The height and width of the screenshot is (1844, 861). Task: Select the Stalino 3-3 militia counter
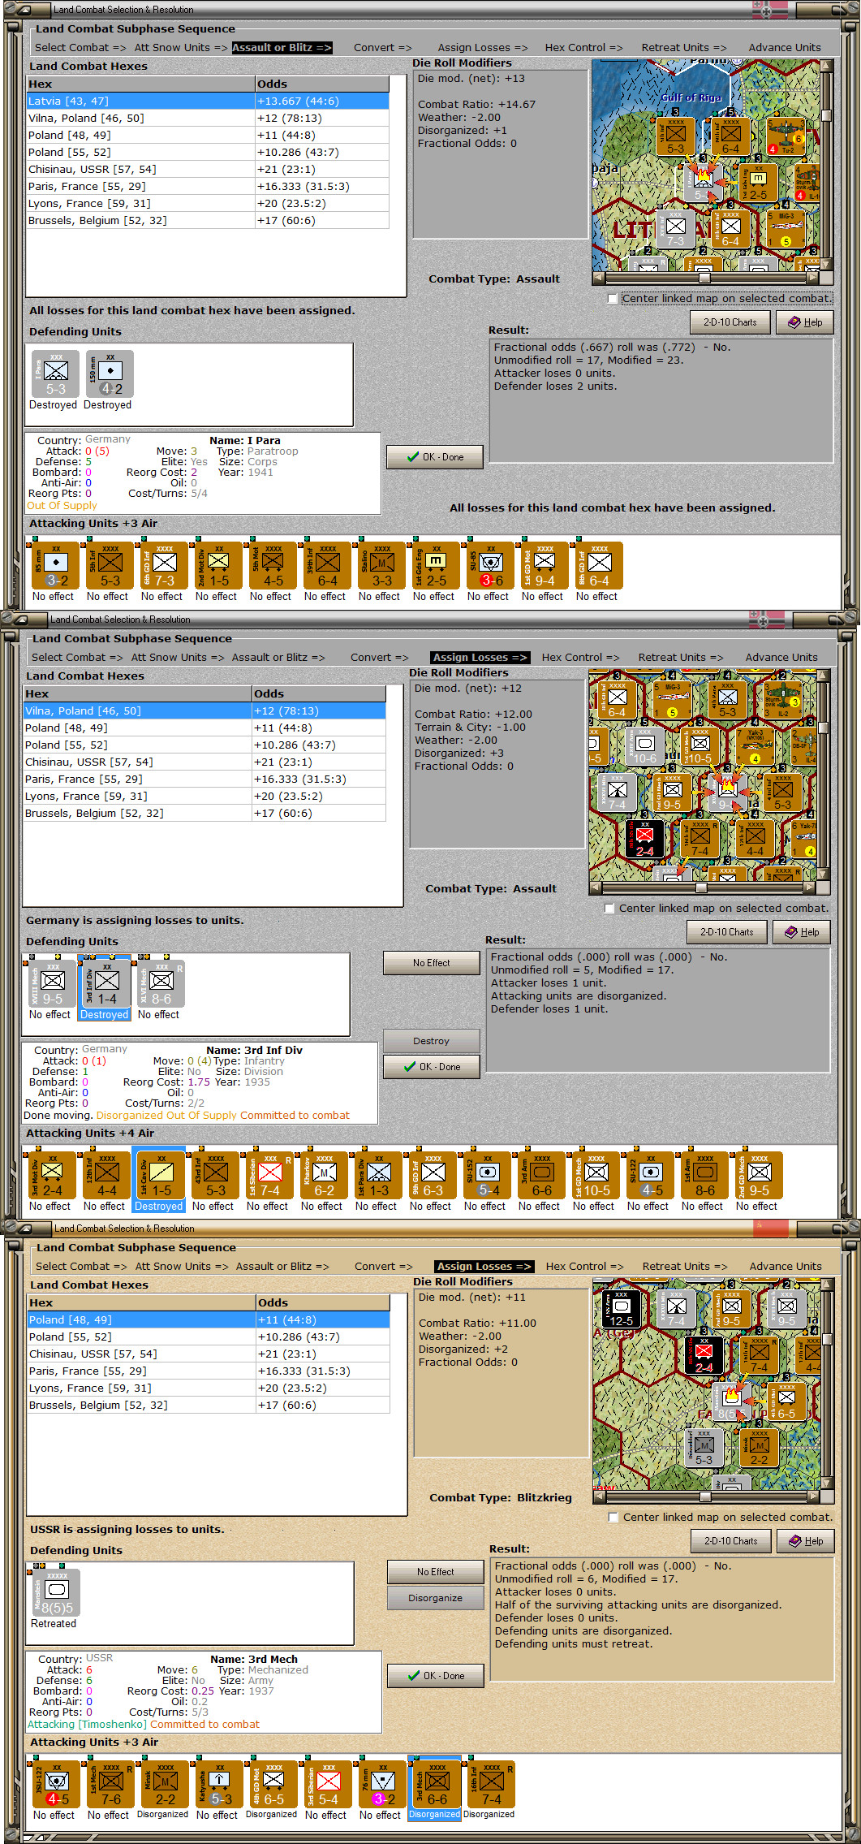coord(381,566)
